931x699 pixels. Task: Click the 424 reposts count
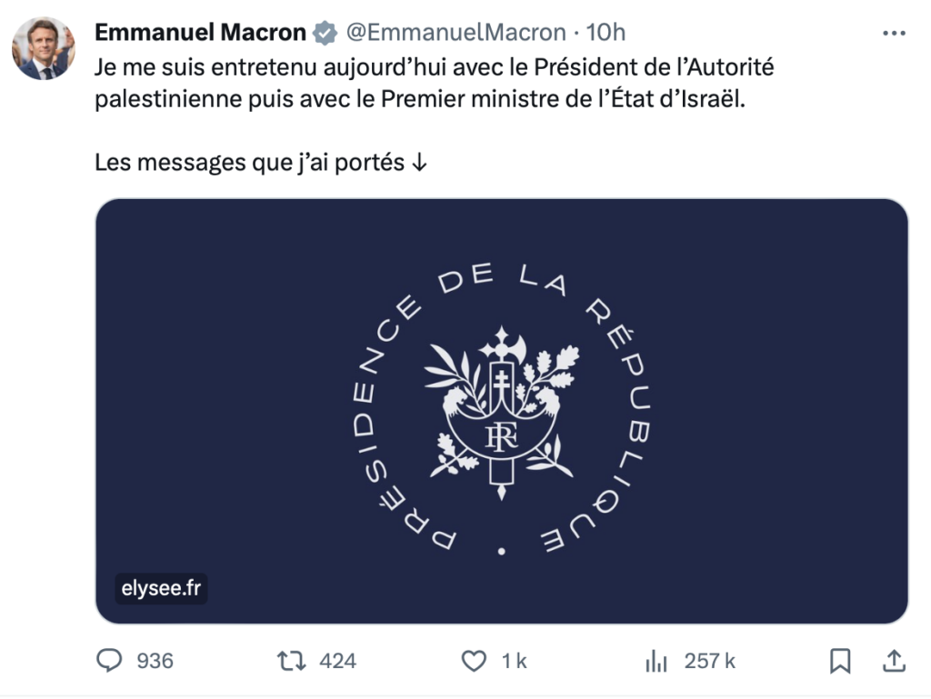click(x=337, y=661)
